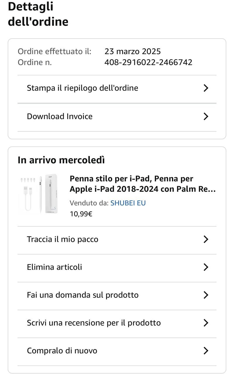Open the SHUBEI EU seller link
The height and width of the screenshot is (374, 234).
pos(128,203)
